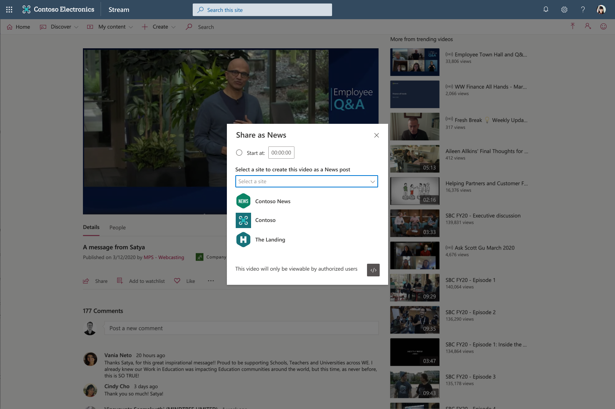The image size is (615, 409).
Task: Open SBC FY20 - Episode 1: Inside the thumbnail
Action: click(x=415, y=352)
